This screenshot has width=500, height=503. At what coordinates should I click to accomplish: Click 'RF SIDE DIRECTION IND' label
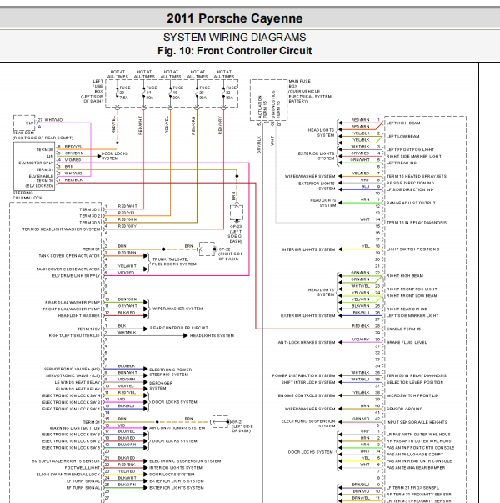[410, 183]
